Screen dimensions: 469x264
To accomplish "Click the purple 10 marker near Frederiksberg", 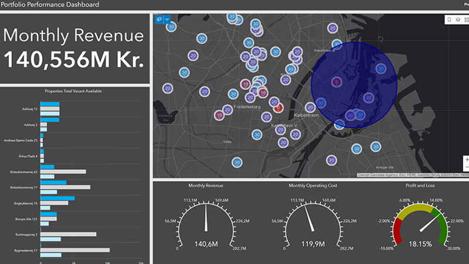I will 219,115.
